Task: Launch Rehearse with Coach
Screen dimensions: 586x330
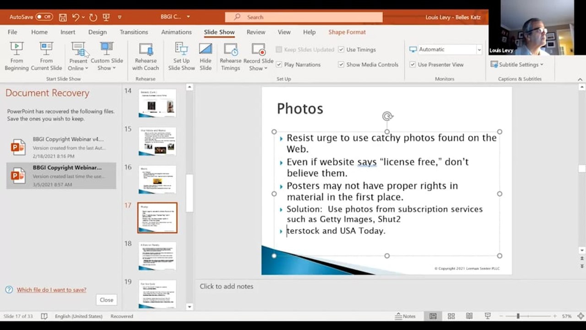Action: click(x=146, y=56)
